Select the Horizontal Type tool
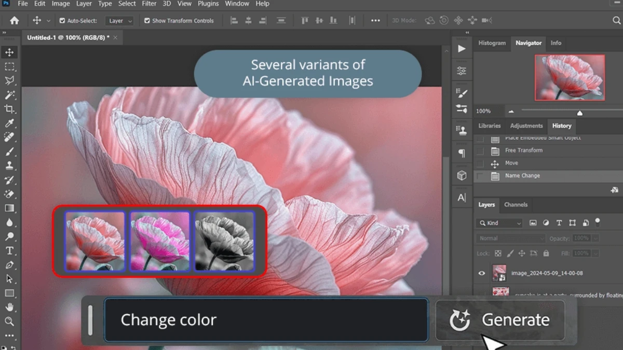623x350 pixels. (9, 251)
